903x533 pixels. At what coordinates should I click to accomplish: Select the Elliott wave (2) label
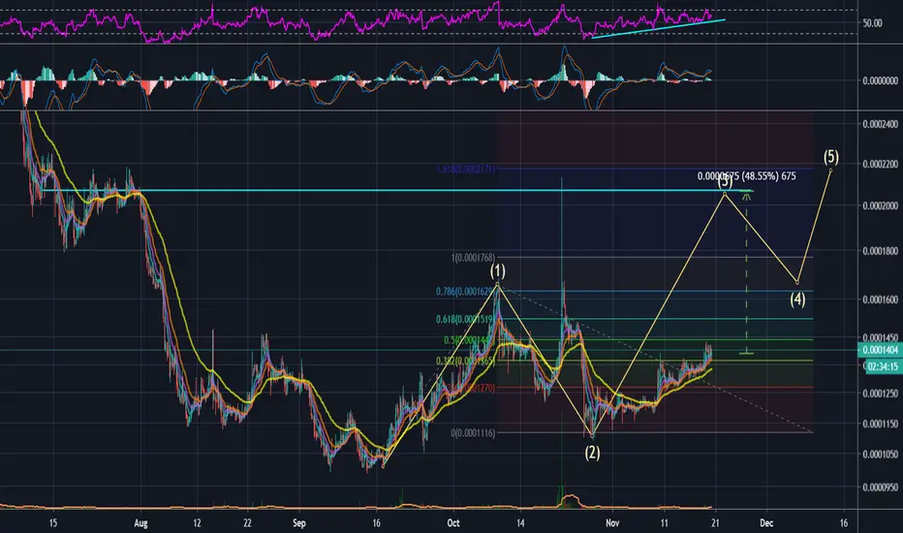[593, 453]
